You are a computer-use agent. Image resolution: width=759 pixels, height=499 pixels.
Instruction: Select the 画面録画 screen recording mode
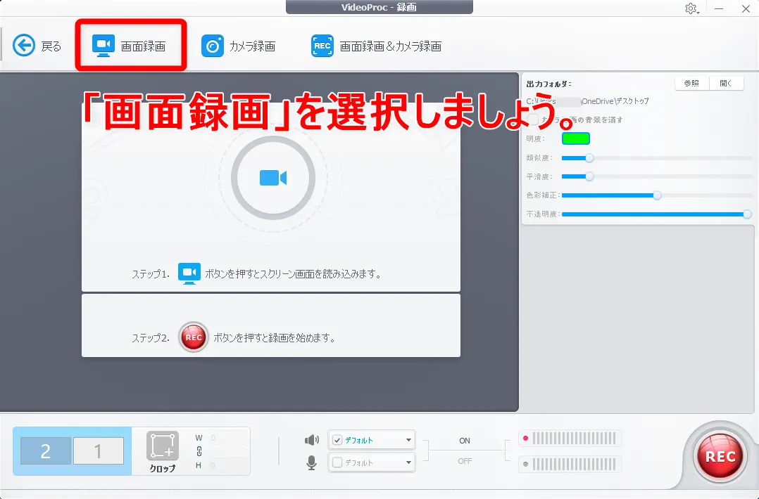(130, 46)
